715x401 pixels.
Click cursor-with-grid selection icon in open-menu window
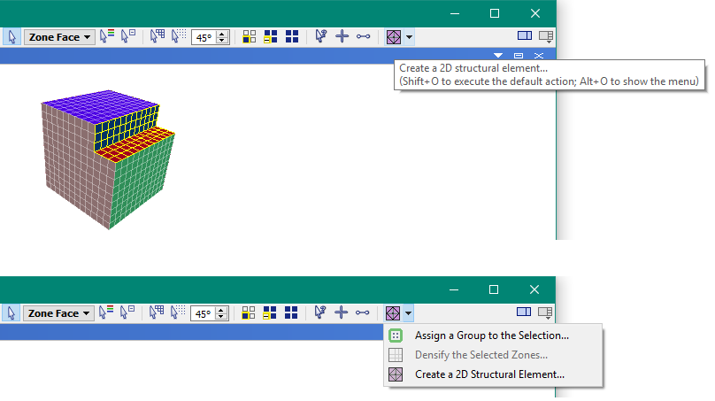tap(156, 312)
